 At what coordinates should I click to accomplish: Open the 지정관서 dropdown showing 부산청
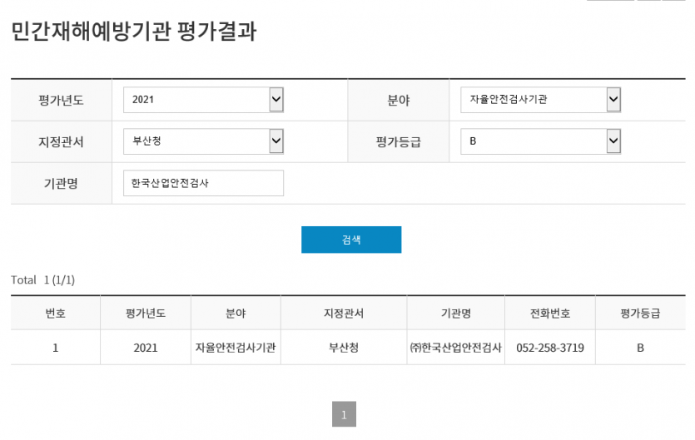click(204, 141)
